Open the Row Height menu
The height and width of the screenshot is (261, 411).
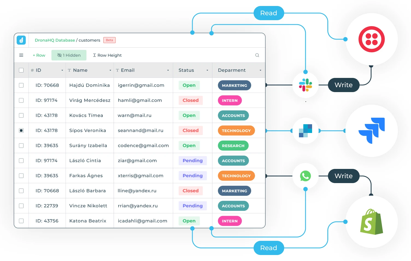(x=107, y=55)
